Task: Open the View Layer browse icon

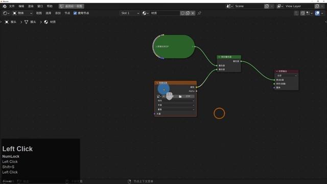Action: click(280, 6)
